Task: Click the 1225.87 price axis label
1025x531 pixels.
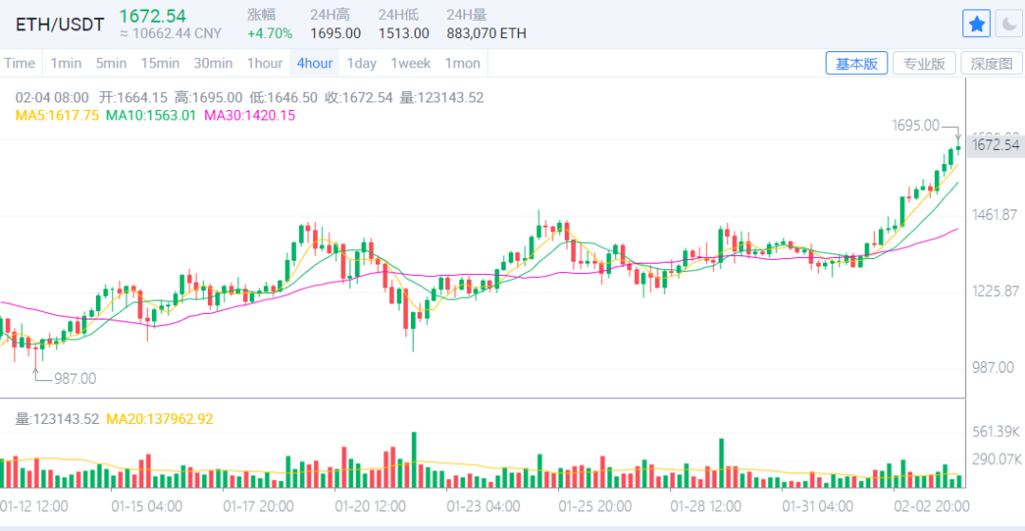Action: tap(995, 291)
